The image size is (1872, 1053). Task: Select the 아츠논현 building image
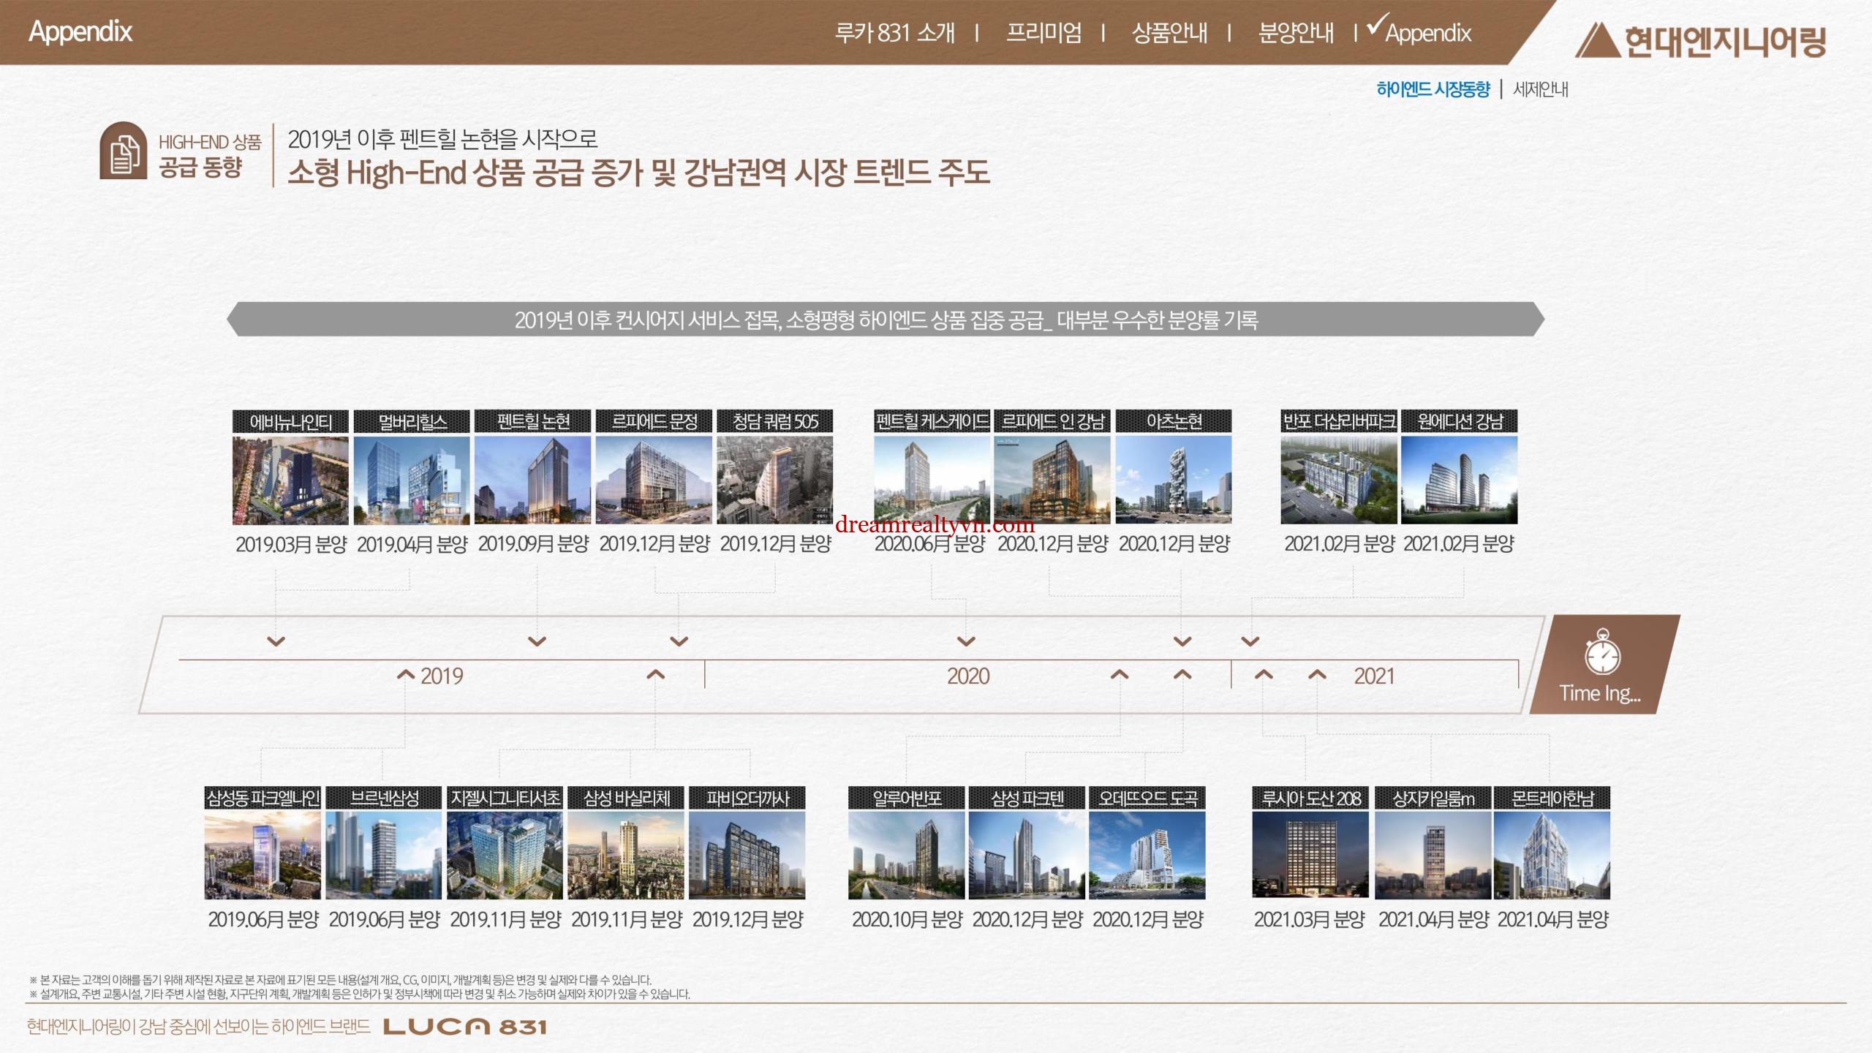pos(1173,480)
